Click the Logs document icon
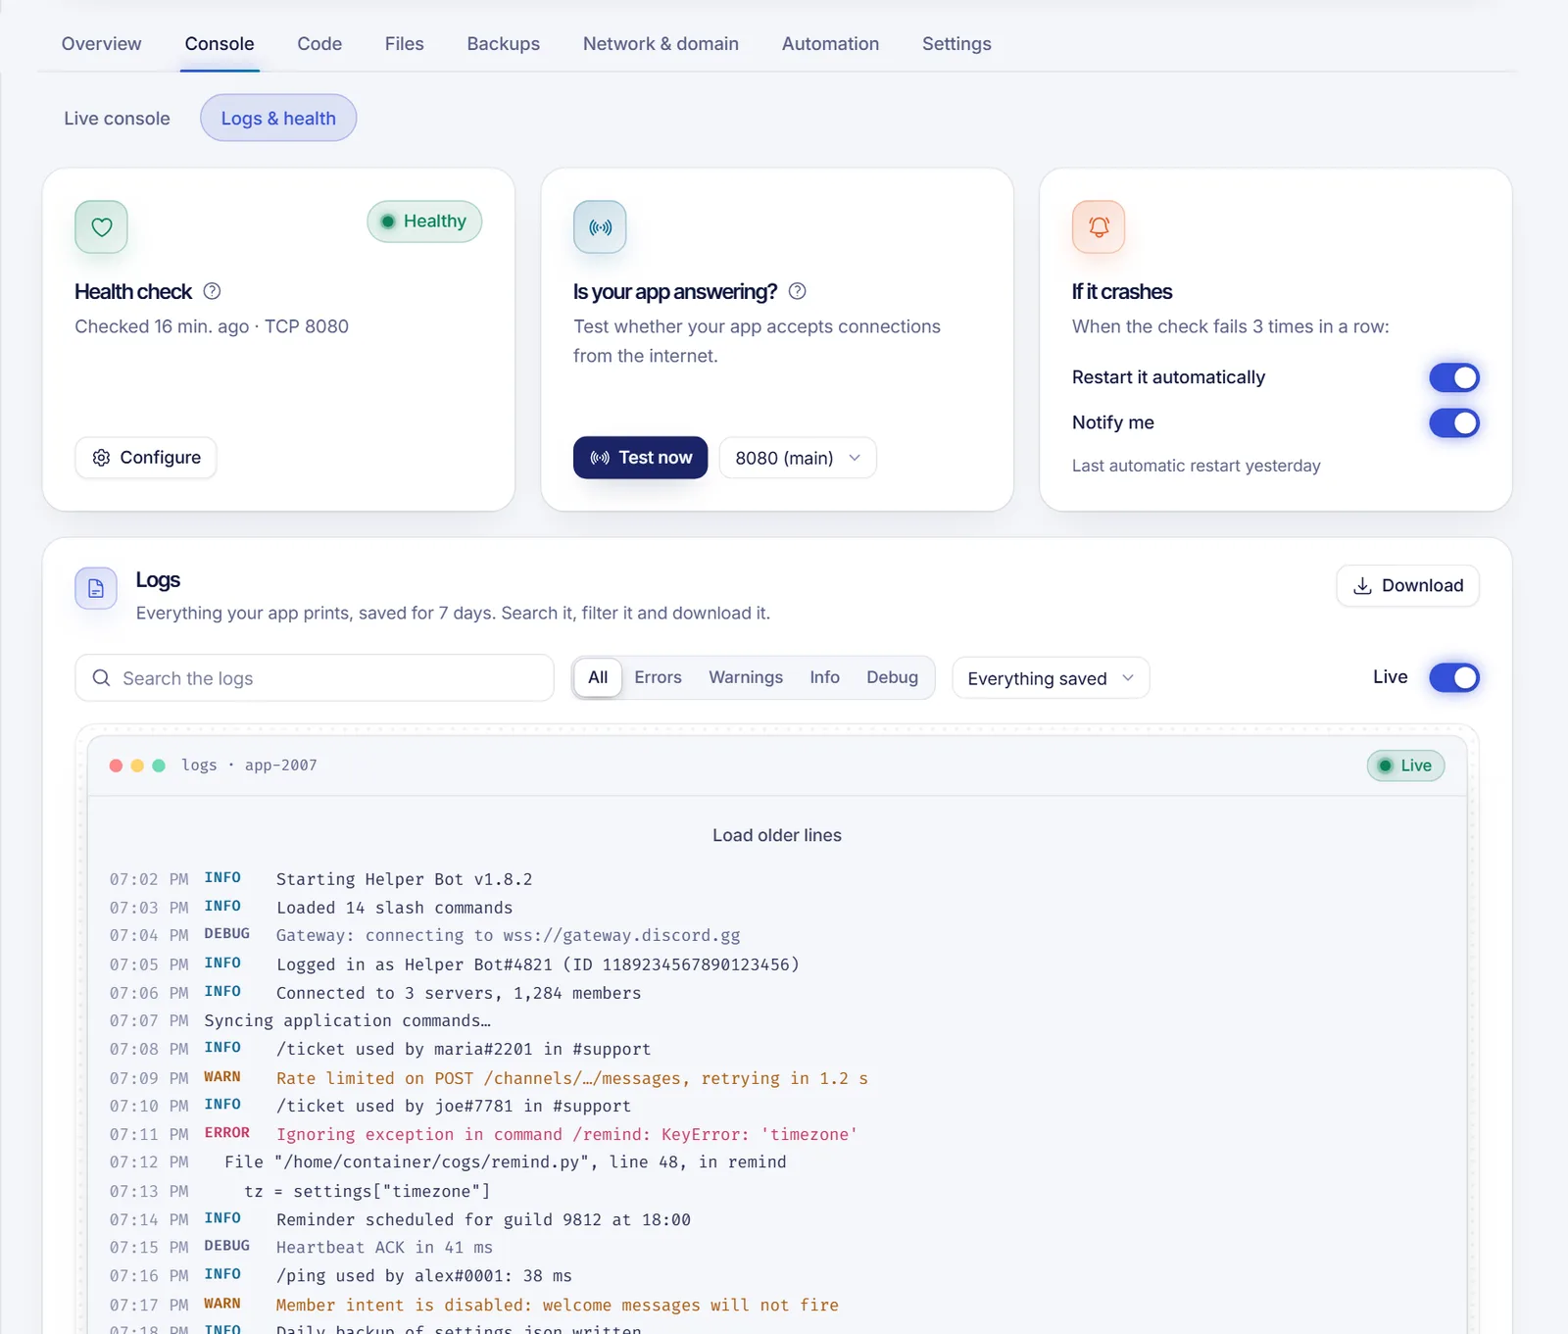The image size is (1568, 1334). [x=96, y=588]
